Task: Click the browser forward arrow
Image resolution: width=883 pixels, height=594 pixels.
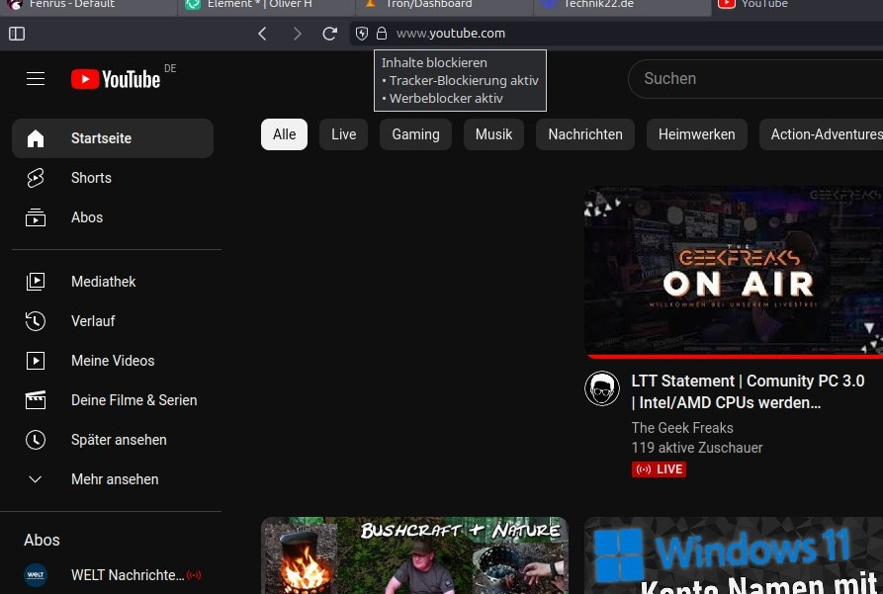Action: click(297, 34)
